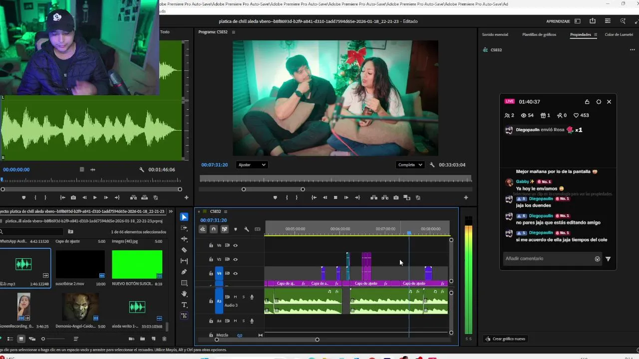639x359 pixels.
Task: Delete selected item with trash icon
Action: tap(164, 339)
